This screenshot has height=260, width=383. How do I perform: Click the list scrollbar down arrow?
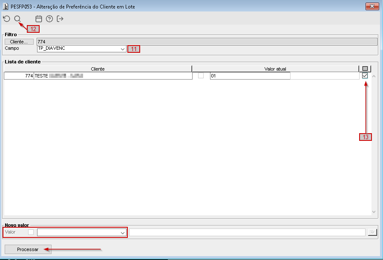coord(374,212)
